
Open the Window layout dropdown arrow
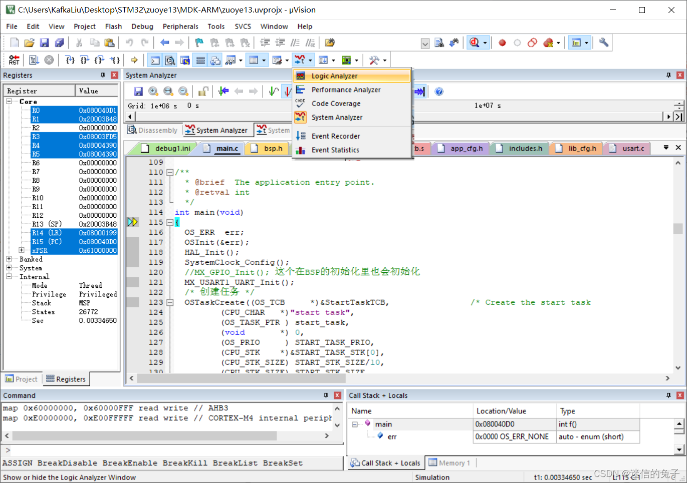pos(586,43)
